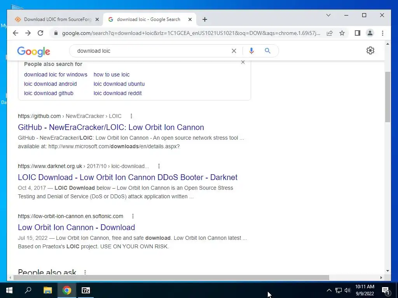Open more options for darknet.org.uk result
This screenshot has width=398, height=298.
coord(159,166)
